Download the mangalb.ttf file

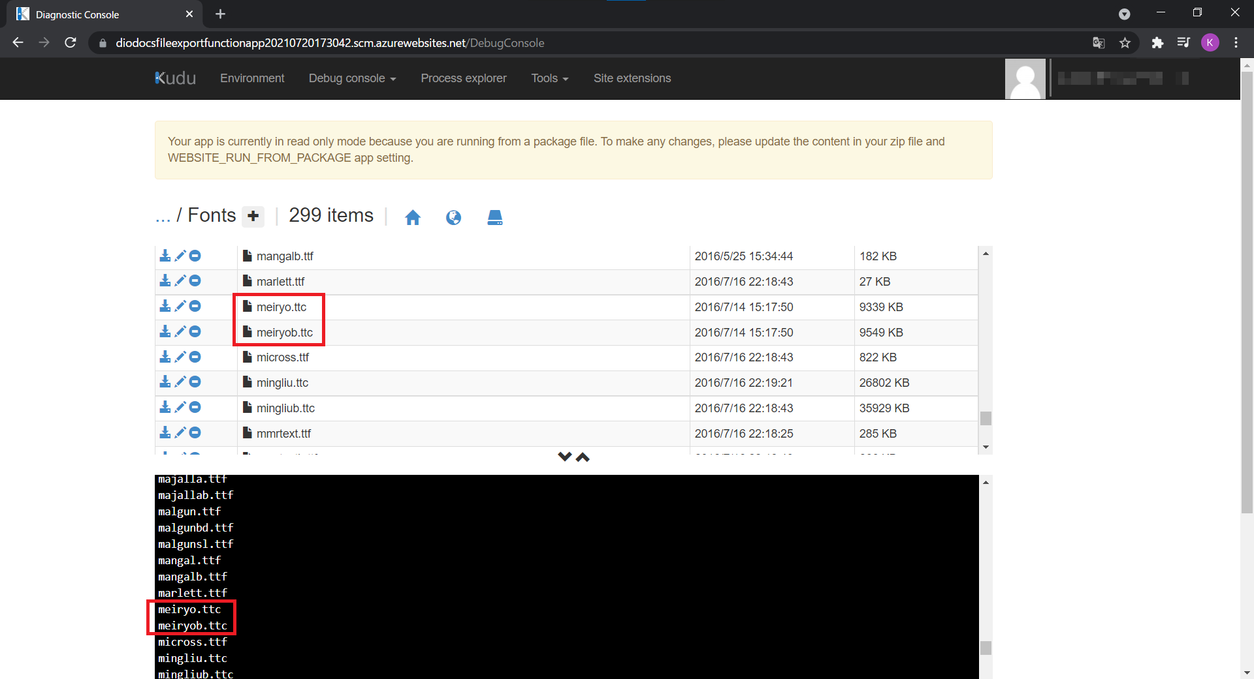[x=165, y=256]
